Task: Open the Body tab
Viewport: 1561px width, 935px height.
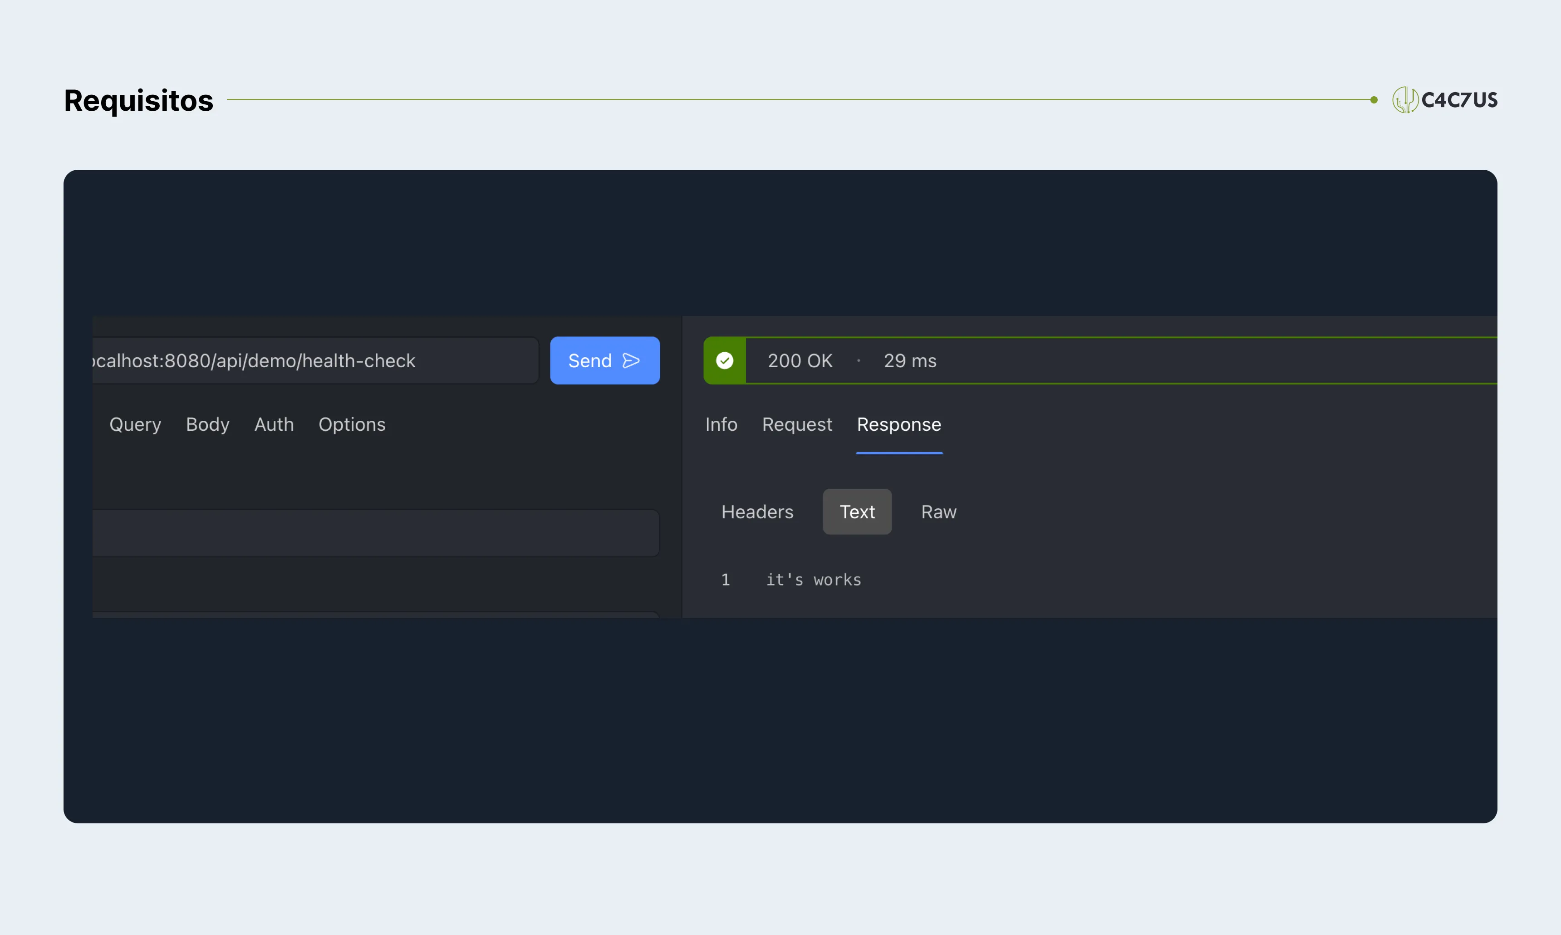Action: (x=208, y=425)
